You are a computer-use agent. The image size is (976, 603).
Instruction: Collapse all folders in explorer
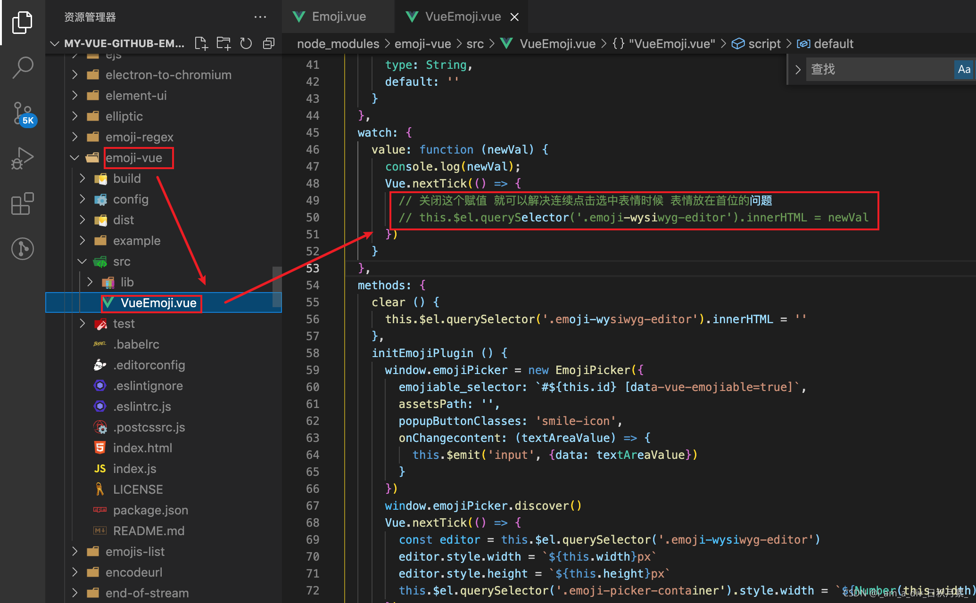click(x=269, y=43)
